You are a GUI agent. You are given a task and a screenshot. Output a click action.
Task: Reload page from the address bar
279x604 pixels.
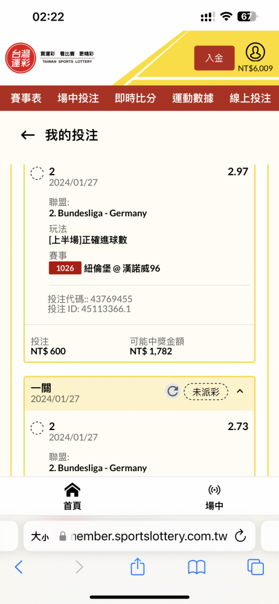(240, 536)
